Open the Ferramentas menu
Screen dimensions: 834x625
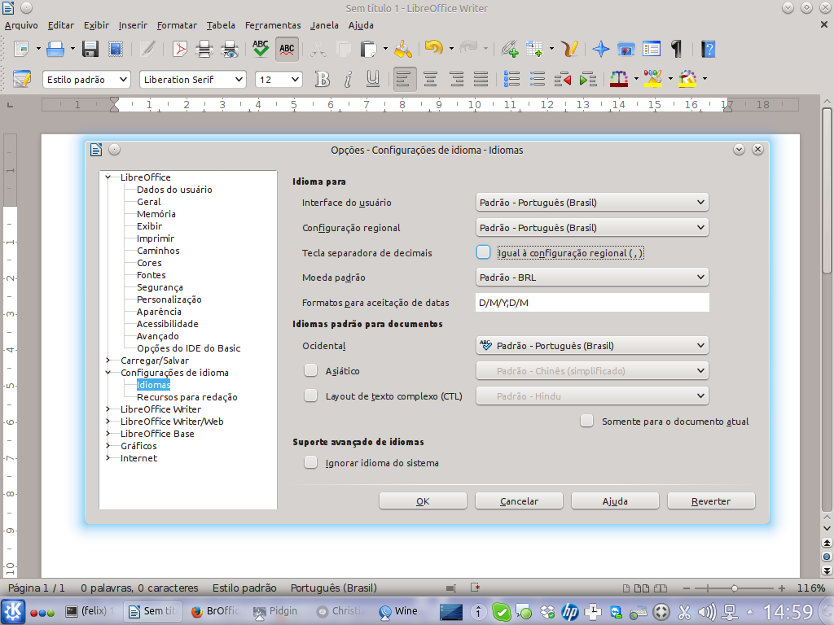click(273, 25)
